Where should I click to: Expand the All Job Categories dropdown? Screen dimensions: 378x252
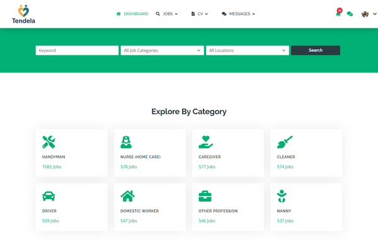[x=162, y=50]
